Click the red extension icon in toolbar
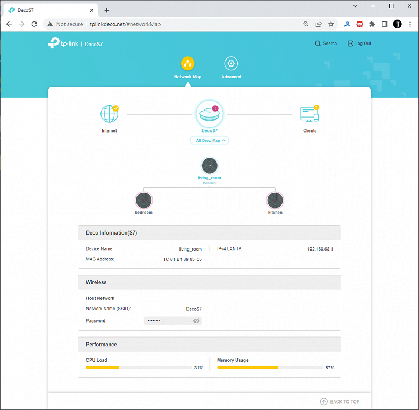This screenshot has width=419, height=410. (x=359, y=24)
